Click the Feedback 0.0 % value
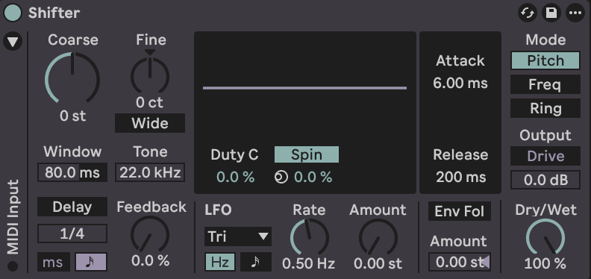Viewport: 591px width, 279px height. pyautogui.click(x=151, y=260)
